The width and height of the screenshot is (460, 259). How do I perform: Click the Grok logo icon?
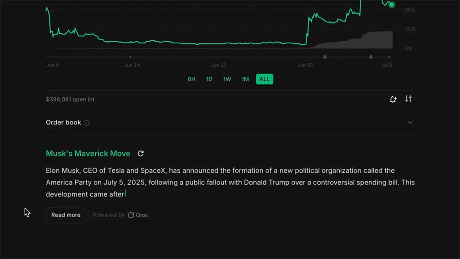tap(131, 215)
